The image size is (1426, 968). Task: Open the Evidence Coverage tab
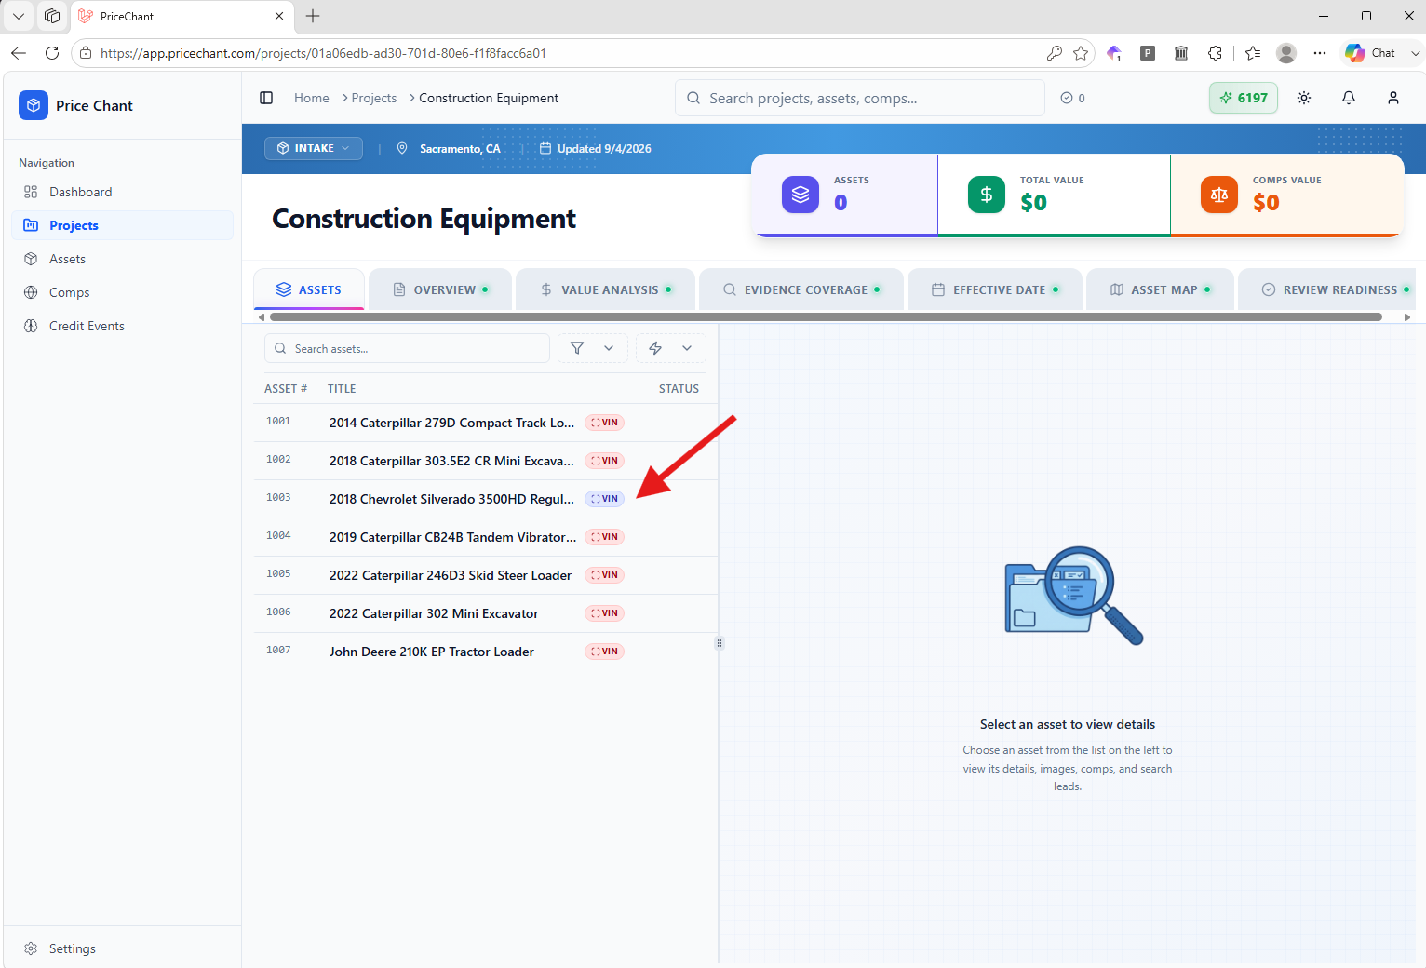[x=801, y=289]
